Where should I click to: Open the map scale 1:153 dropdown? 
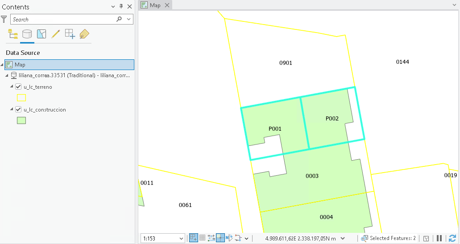click(181, 239)
